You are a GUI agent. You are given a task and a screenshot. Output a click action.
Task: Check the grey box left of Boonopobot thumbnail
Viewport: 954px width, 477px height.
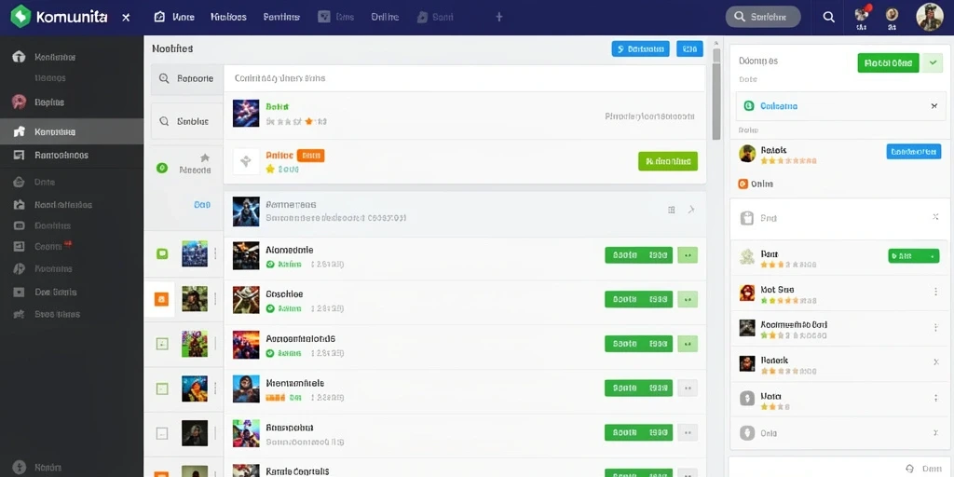pyautogui.click(x=162, y=433)
